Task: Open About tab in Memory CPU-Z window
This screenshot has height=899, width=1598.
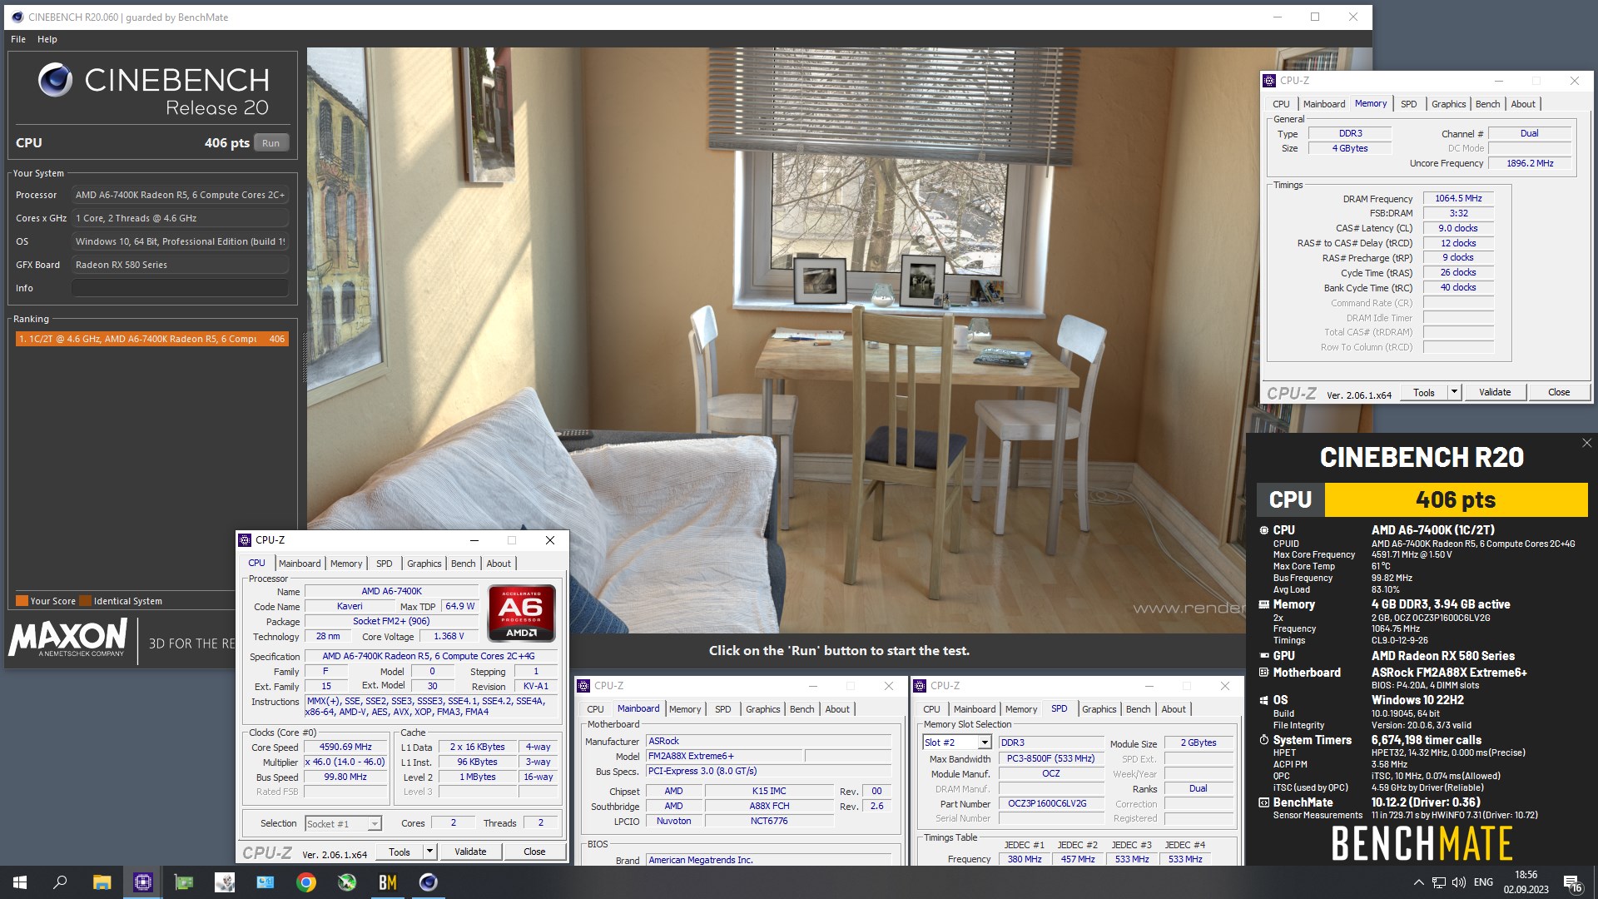Action: coord(1523,104)
